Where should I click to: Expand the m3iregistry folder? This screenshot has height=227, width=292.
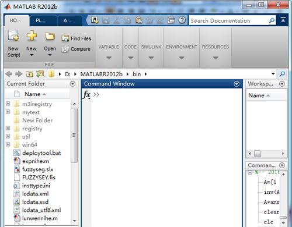coord(8,104)
